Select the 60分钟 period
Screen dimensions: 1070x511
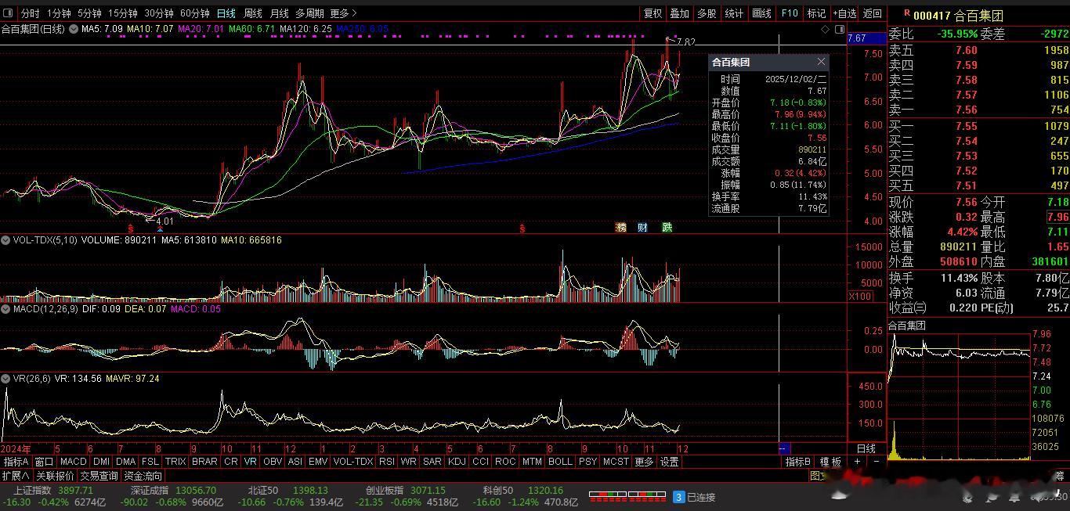pos(195,13)
